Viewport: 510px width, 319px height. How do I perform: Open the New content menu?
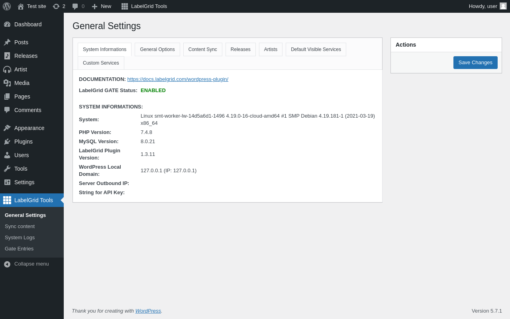(102, 6)
